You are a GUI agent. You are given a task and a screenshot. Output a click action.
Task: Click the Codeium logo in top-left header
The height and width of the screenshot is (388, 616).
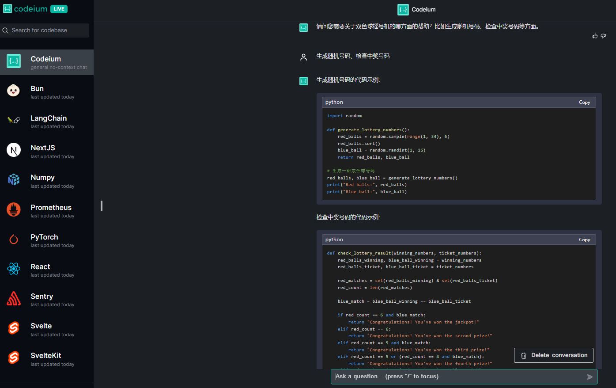pos(25,9)
